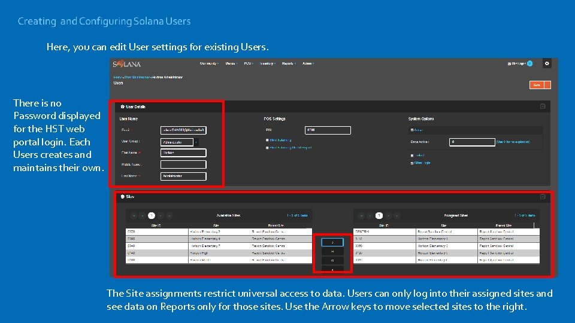Click the move selected site left arrow
The height and width of the screenshot is (323, 575).
tap(332, 269)
